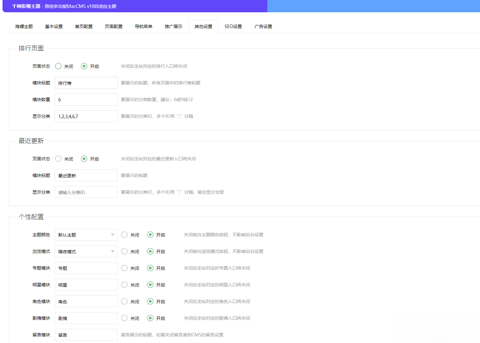Select 关闭 for 最近更新 page status

58,159
